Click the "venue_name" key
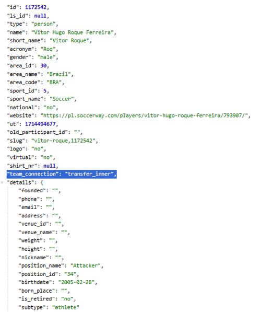261x312 pixels. [37, 233]
